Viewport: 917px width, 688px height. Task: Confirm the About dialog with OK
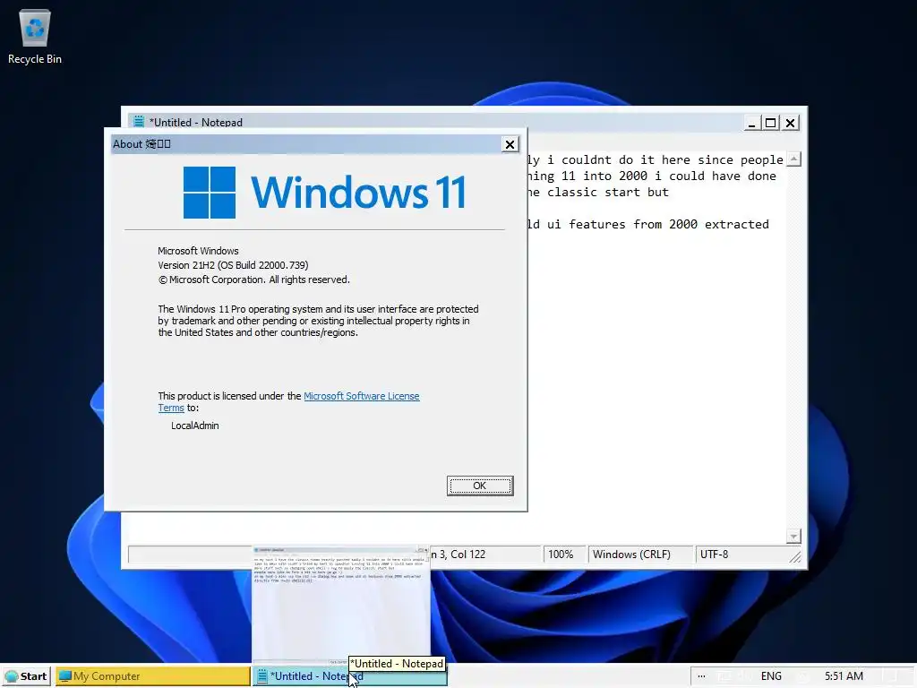[480, 486]
